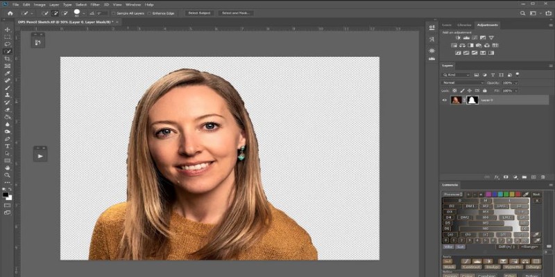555x277 pixels.
Task: Enable the Enhance Edge checkbox
Action: 151,13
